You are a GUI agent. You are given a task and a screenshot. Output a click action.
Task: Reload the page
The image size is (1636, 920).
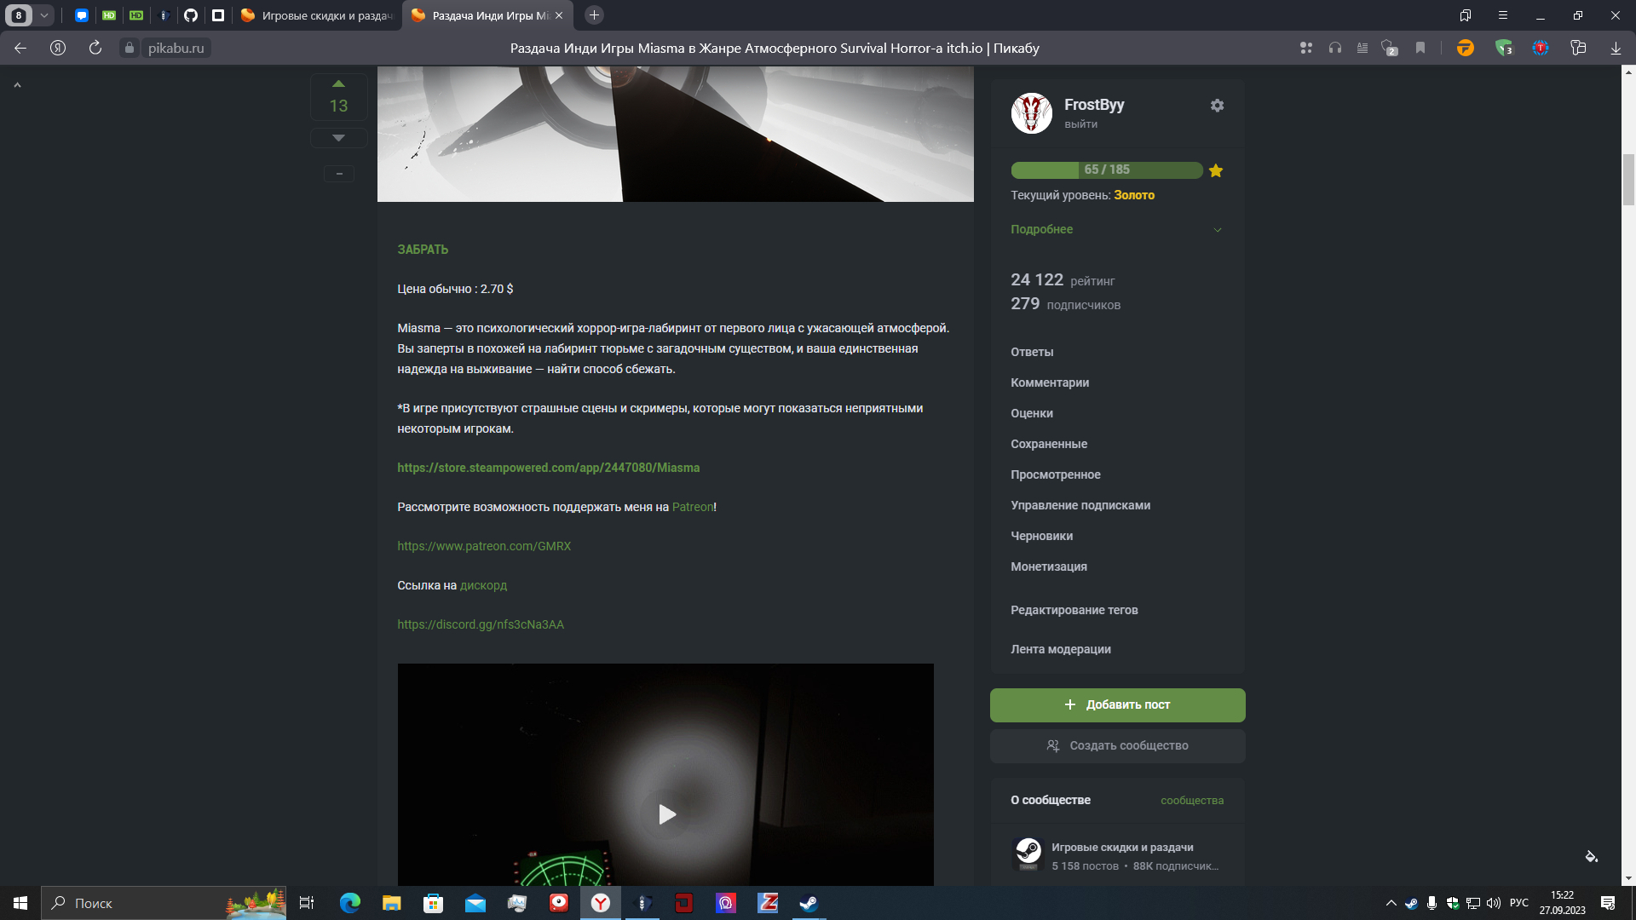point(95,48)
